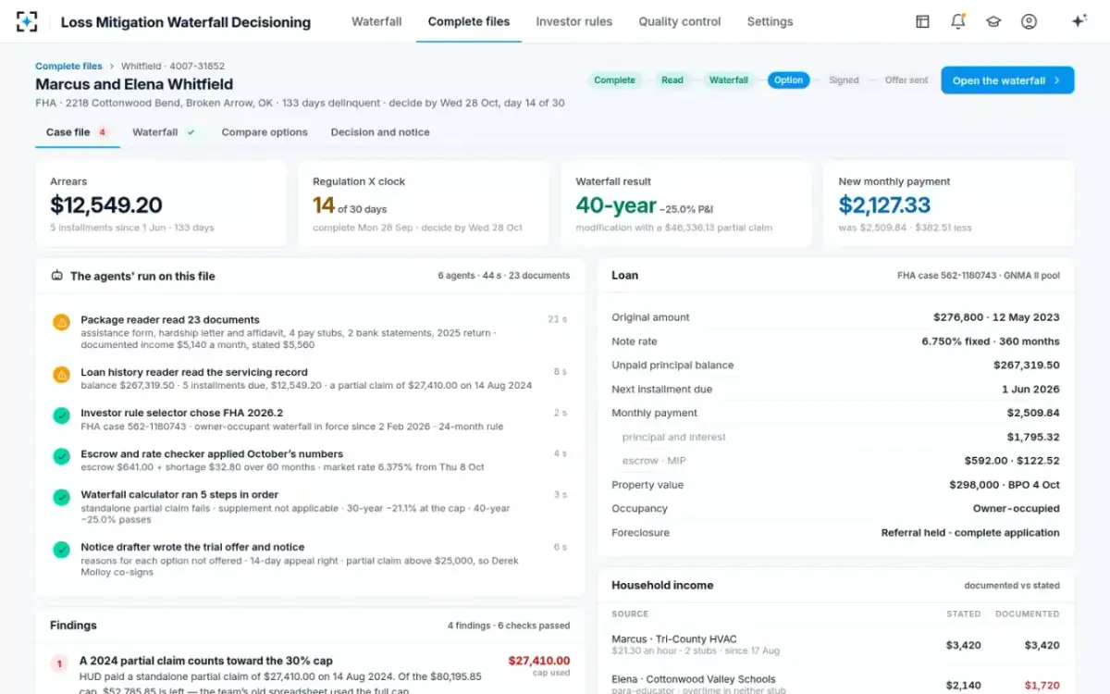Click the Regulation X clock card

pos(424,204)
